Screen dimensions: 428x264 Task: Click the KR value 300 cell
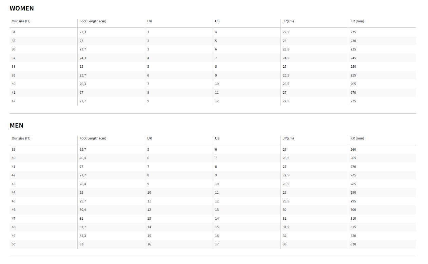click(x=353, y=210)
